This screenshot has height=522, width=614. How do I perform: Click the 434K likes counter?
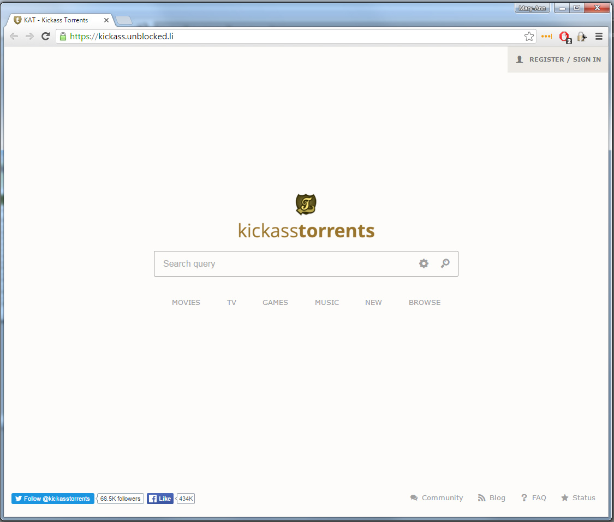coord(186,499)
